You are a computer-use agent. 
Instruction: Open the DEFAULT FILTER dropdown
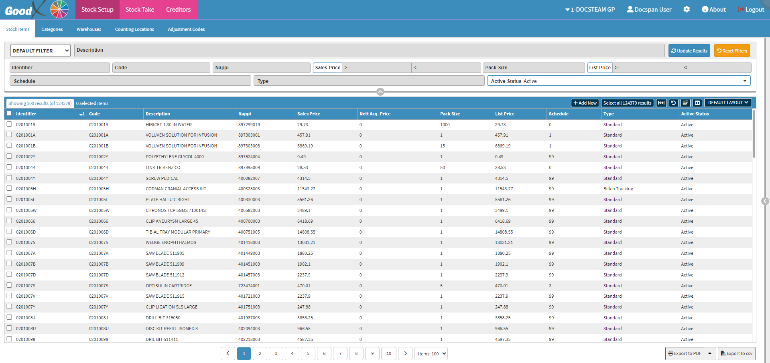40,50
